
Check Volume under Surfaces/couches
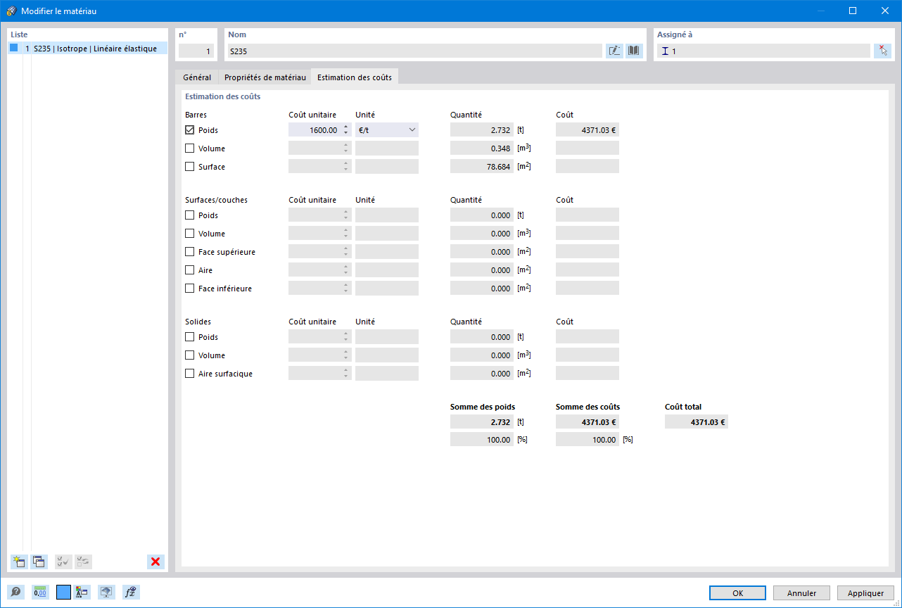tap(190, 234)
